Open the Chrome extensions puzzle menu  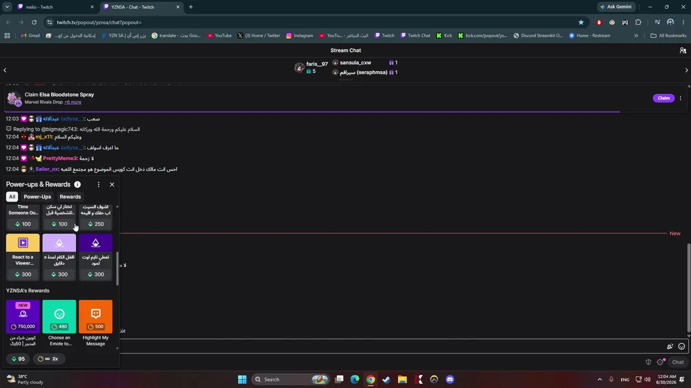click(638, 22)
